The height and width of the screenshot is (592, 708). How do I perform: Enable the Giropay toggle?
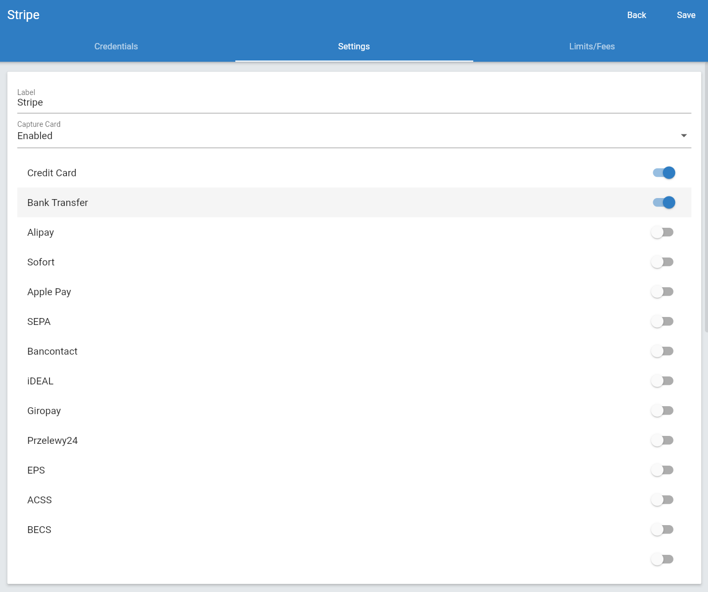click(x=662, y=410)
